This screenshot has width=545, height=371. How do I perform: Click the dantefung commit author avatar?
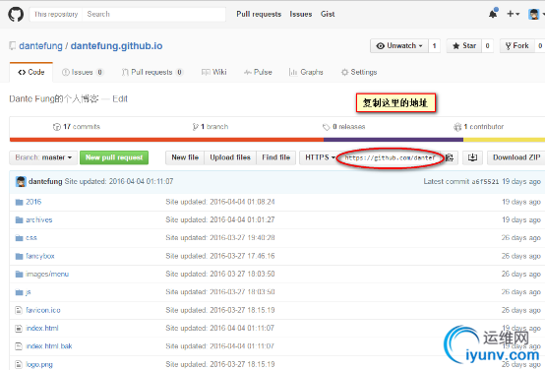click(x=21, y=181)
